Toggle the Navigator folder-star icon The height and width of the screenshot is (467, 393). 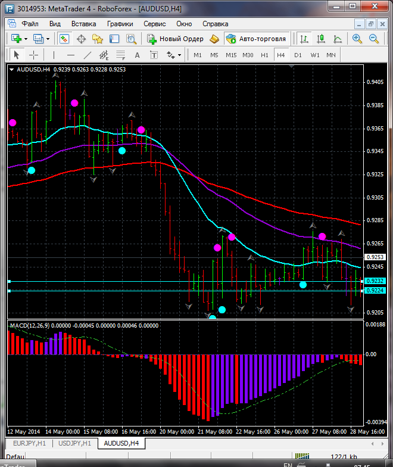coord(98,39)
